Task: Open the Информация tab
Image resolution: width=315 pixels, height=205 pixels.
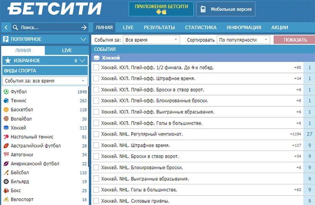Action: (244, 28)
